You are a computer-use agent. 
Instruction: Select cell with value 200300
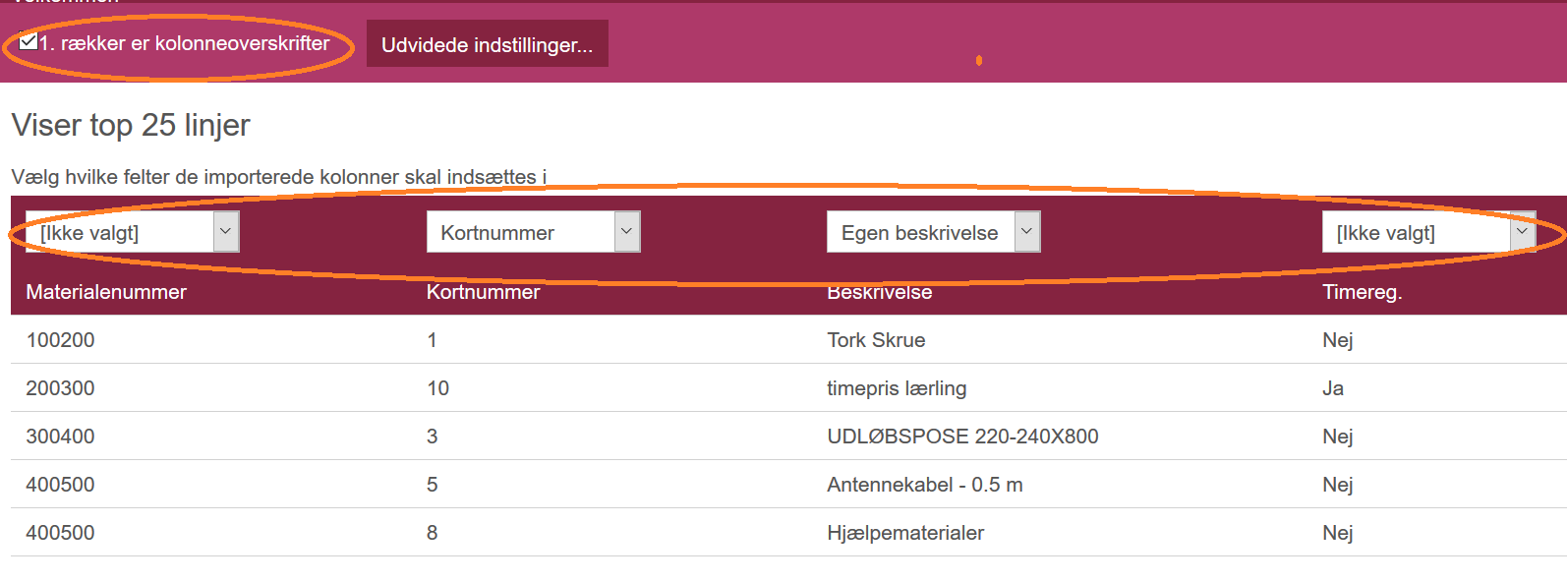click(x=60, y=388)
